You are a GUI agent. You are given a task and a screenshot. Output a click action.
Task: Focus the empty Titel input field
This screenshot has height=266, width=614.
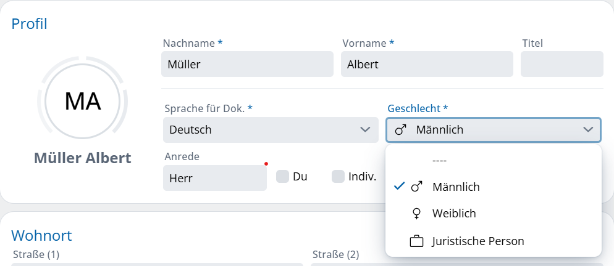[561, 64]
